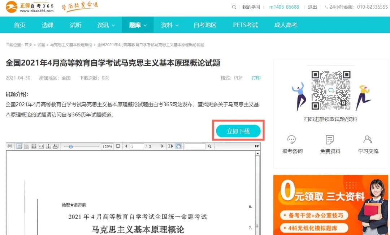Click the fit-to-height icon

[48, 146]
